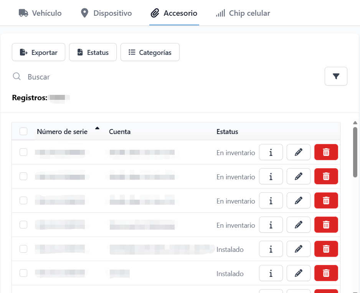This screenshot has height=293, width=360.
Task: Check the first row's checkbox
Action: pyautogui.click(x=23, y=152)
